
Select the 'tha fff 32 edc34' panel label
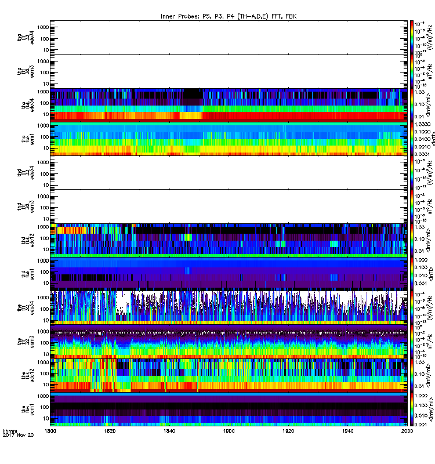[x=26, y=37]
